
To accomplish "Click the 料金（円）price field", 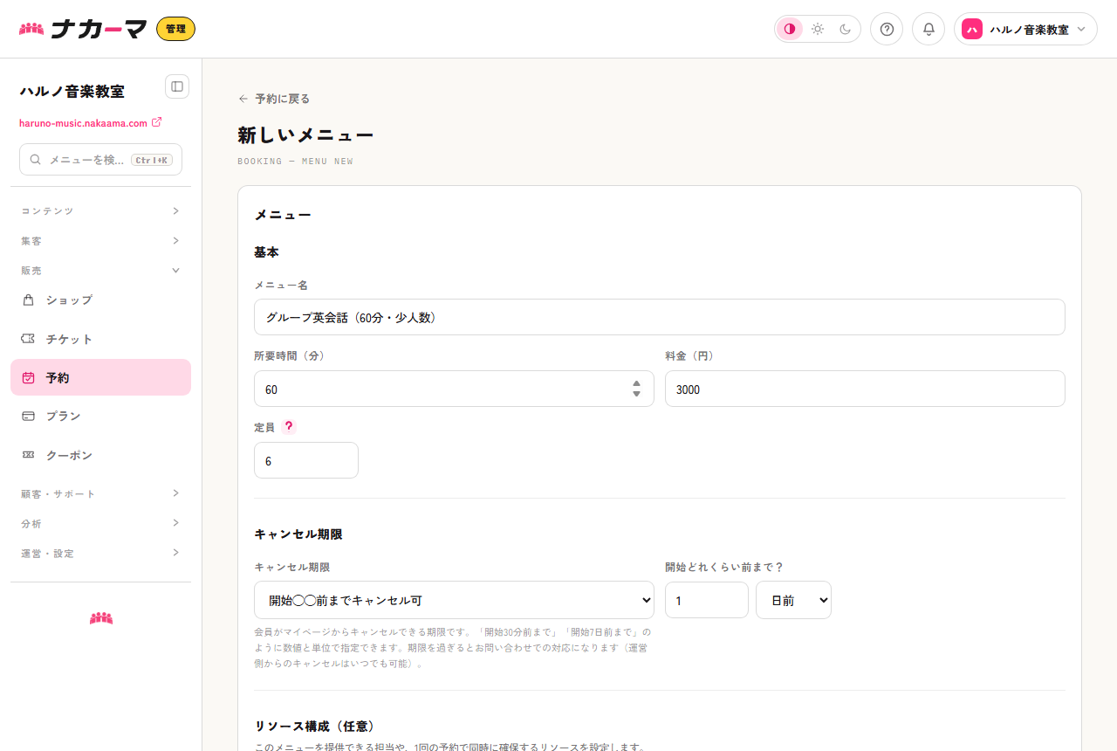I will (x=865, y=389).
